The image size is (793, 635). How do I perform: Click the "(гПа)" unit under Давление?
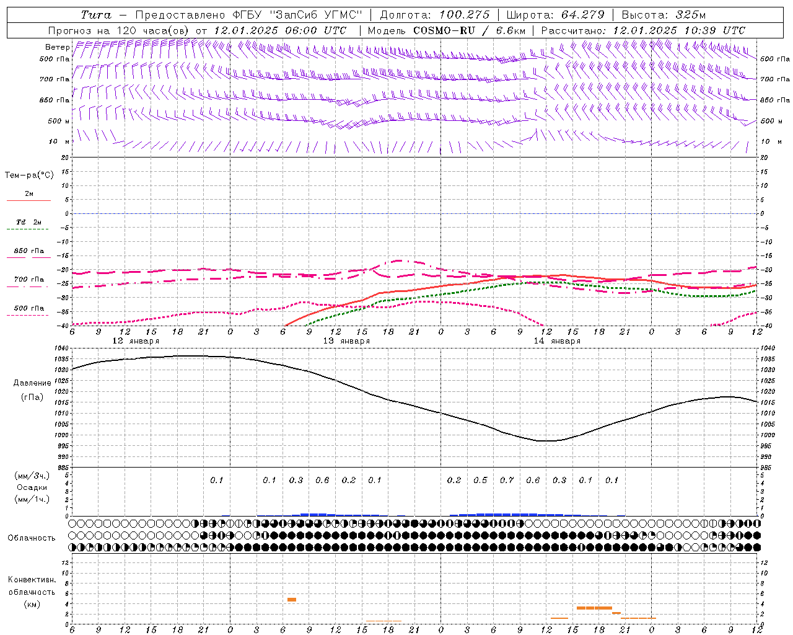point(31,397)
